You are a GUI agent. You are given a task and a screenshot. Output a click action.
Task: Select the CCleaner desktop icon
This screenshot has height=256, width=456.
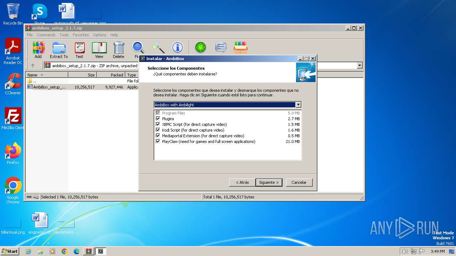[x=13, y=84]
